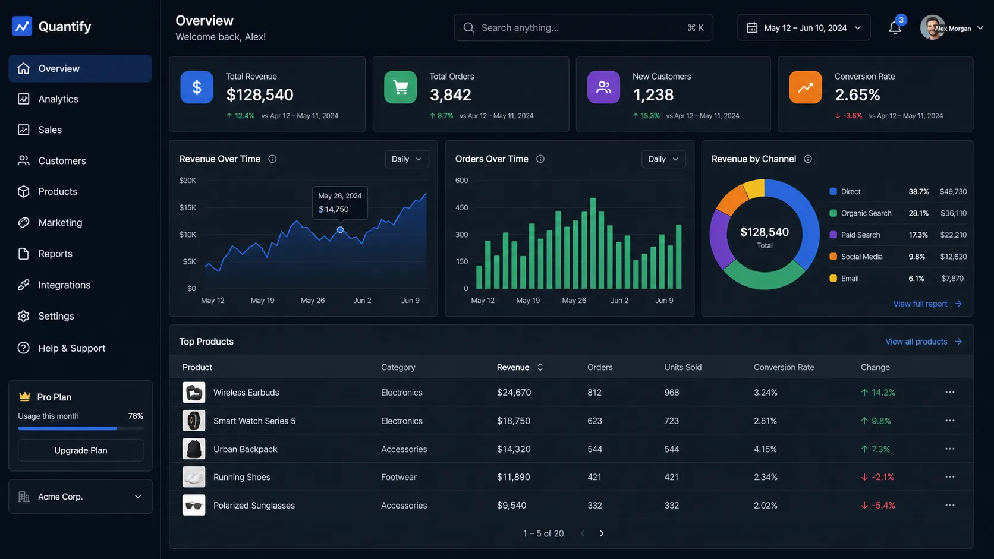994x559 pixels.
Task: Open Polarized Sunglasses product thumbnail
Action: coord(194,505)
